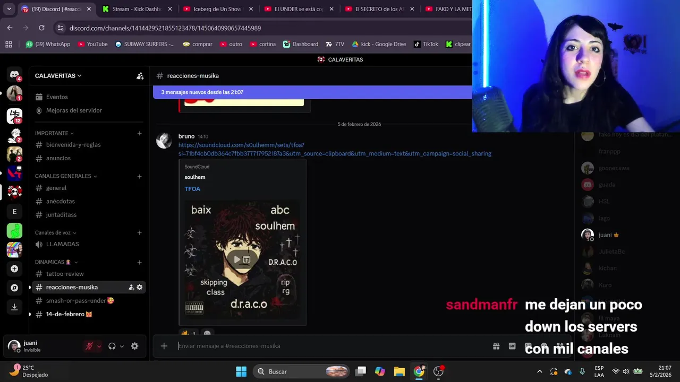Open the juntaditass channel
Screen dimensions: 680x382
(89, 215)
